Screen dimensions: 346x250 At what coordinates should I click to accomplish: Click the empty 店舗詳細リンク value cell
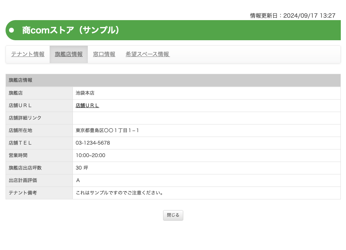(x=206, y=118)
